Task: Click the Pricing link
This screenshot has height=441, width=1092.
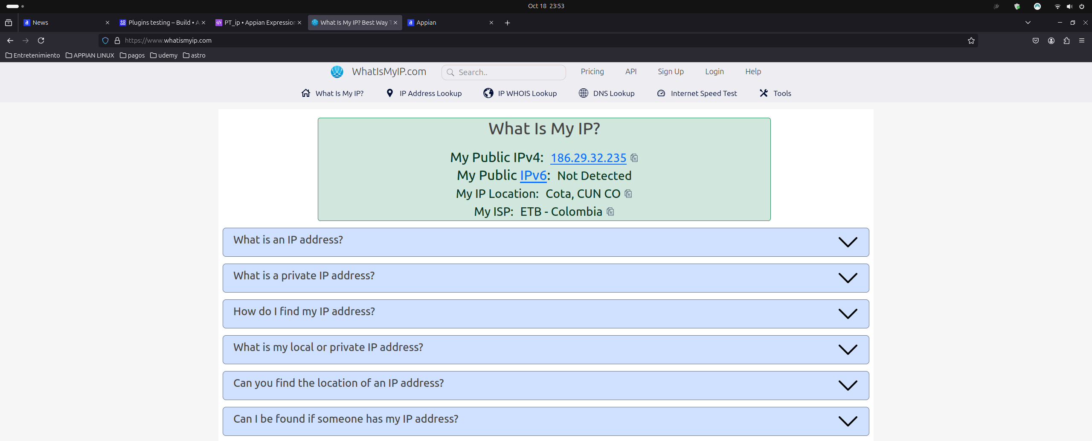Action: (592, 72)
